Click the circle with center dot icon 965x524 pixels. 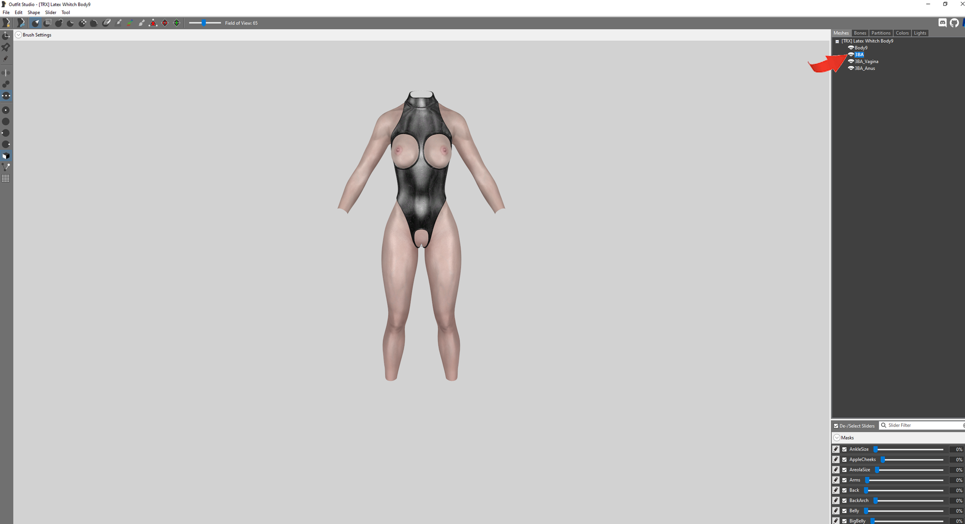pyautogui.click(x=6, y=110)
